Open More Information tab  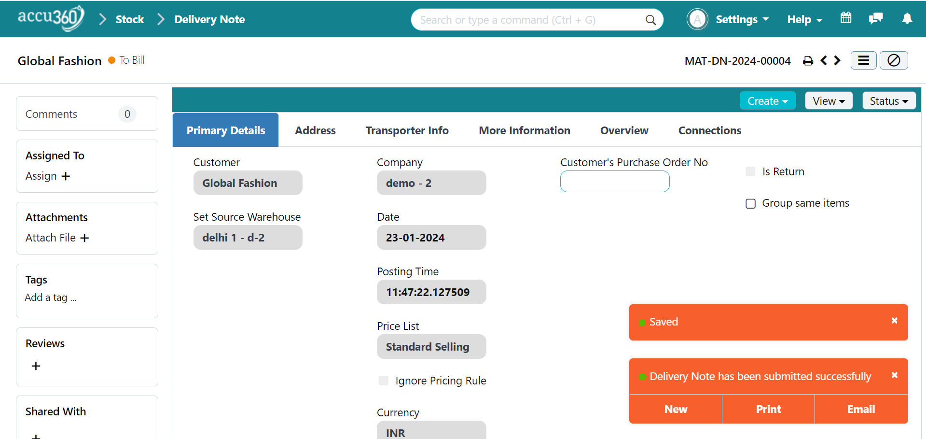click(524, 130)
